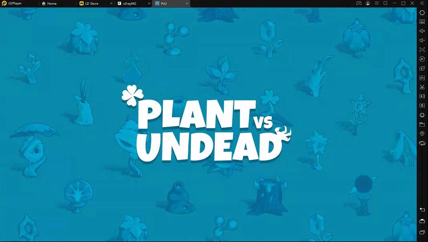428x242 pixels.
Task: Click the LDPlayer logo icon
Action: [4, 3]
